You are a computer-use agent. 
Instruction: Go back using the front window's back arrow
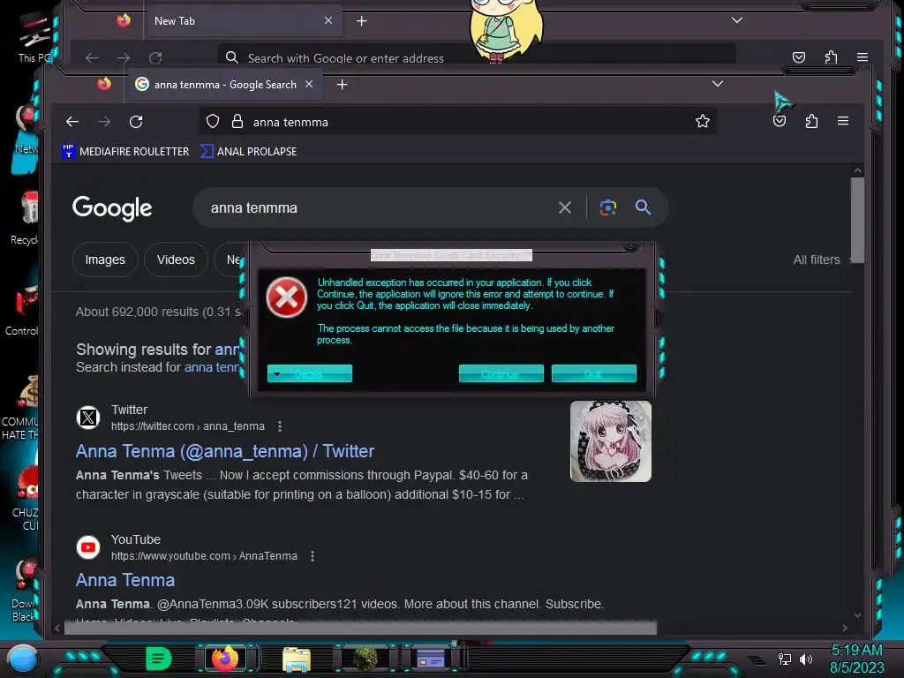72,122
